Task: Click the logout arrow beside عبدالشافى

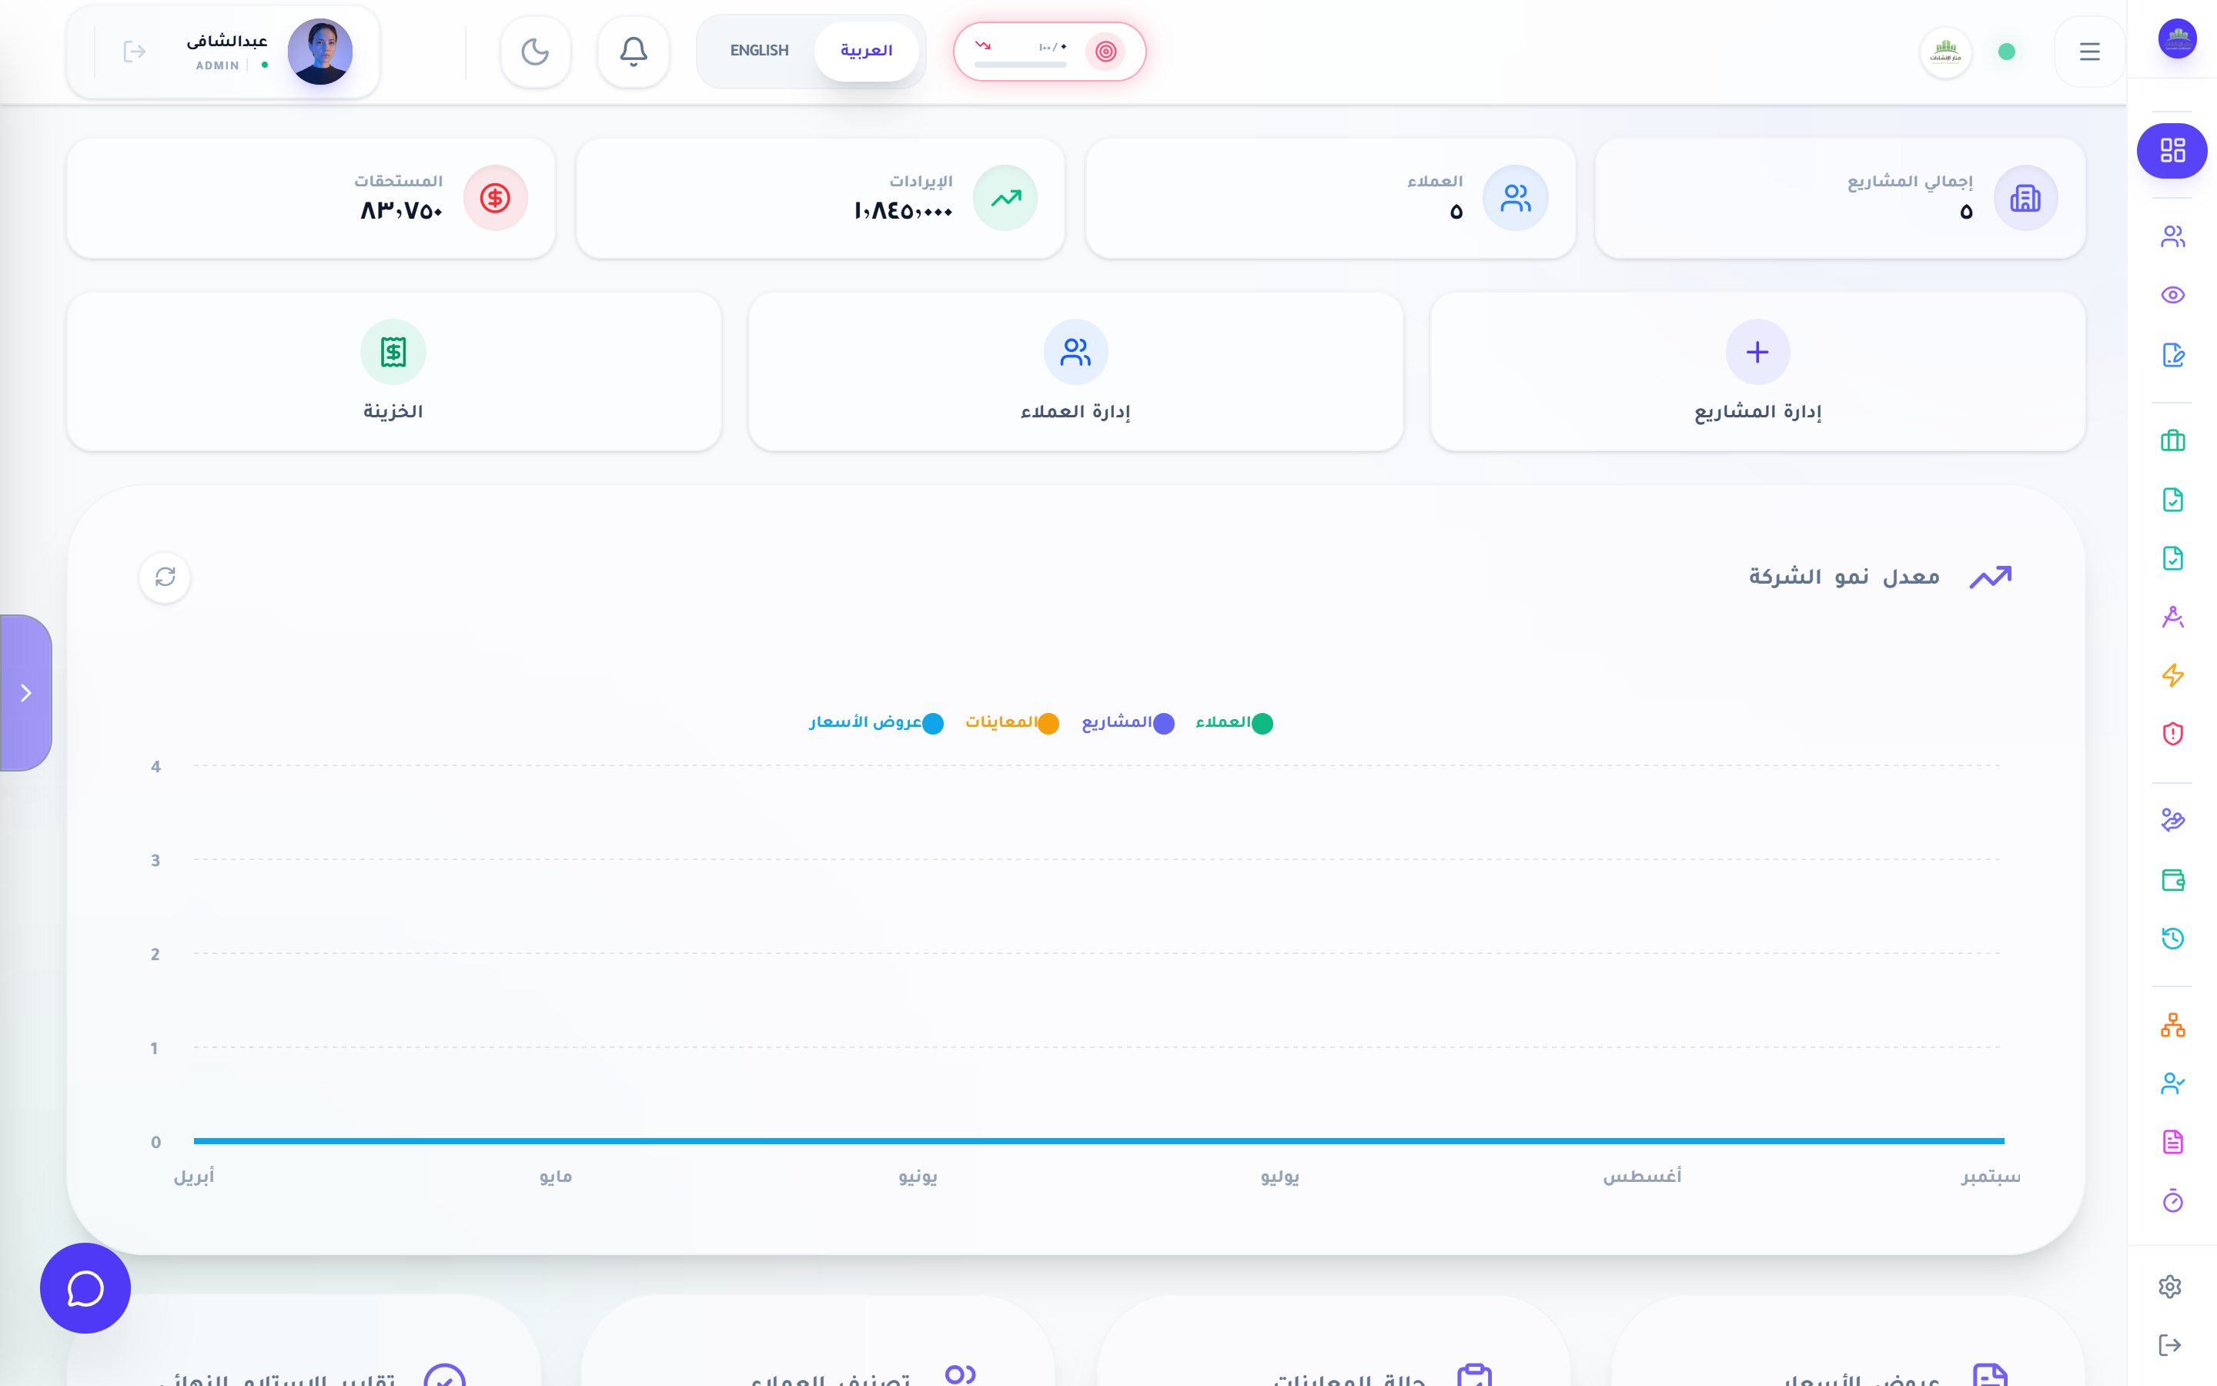Action: pos(135,52)
